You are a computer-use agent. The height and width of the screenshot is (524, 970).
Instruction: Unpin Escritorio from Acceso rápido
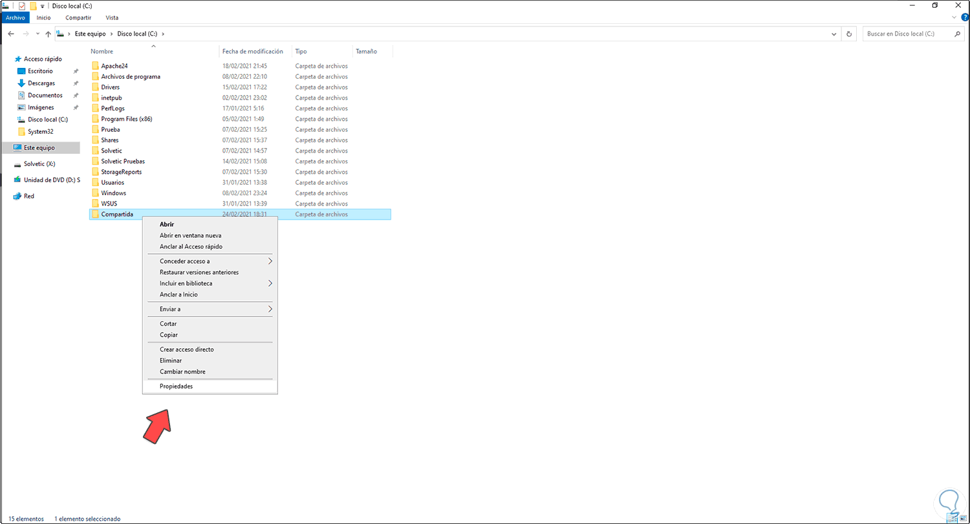click(x=75, y=70)
